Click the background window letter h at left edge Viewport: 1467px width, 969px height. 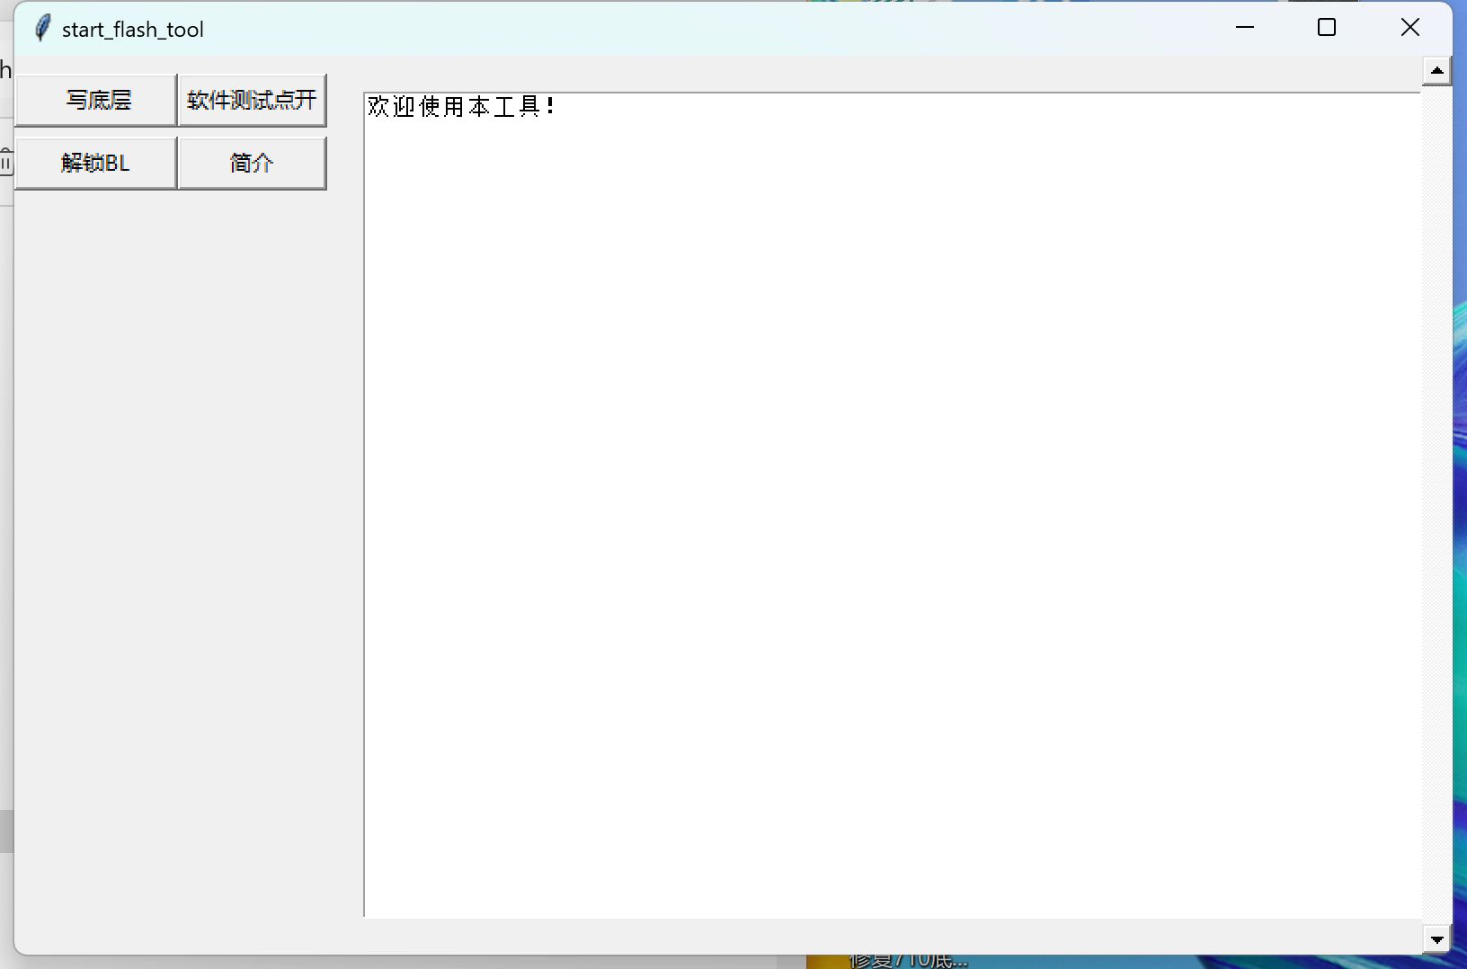pos(5,70)
